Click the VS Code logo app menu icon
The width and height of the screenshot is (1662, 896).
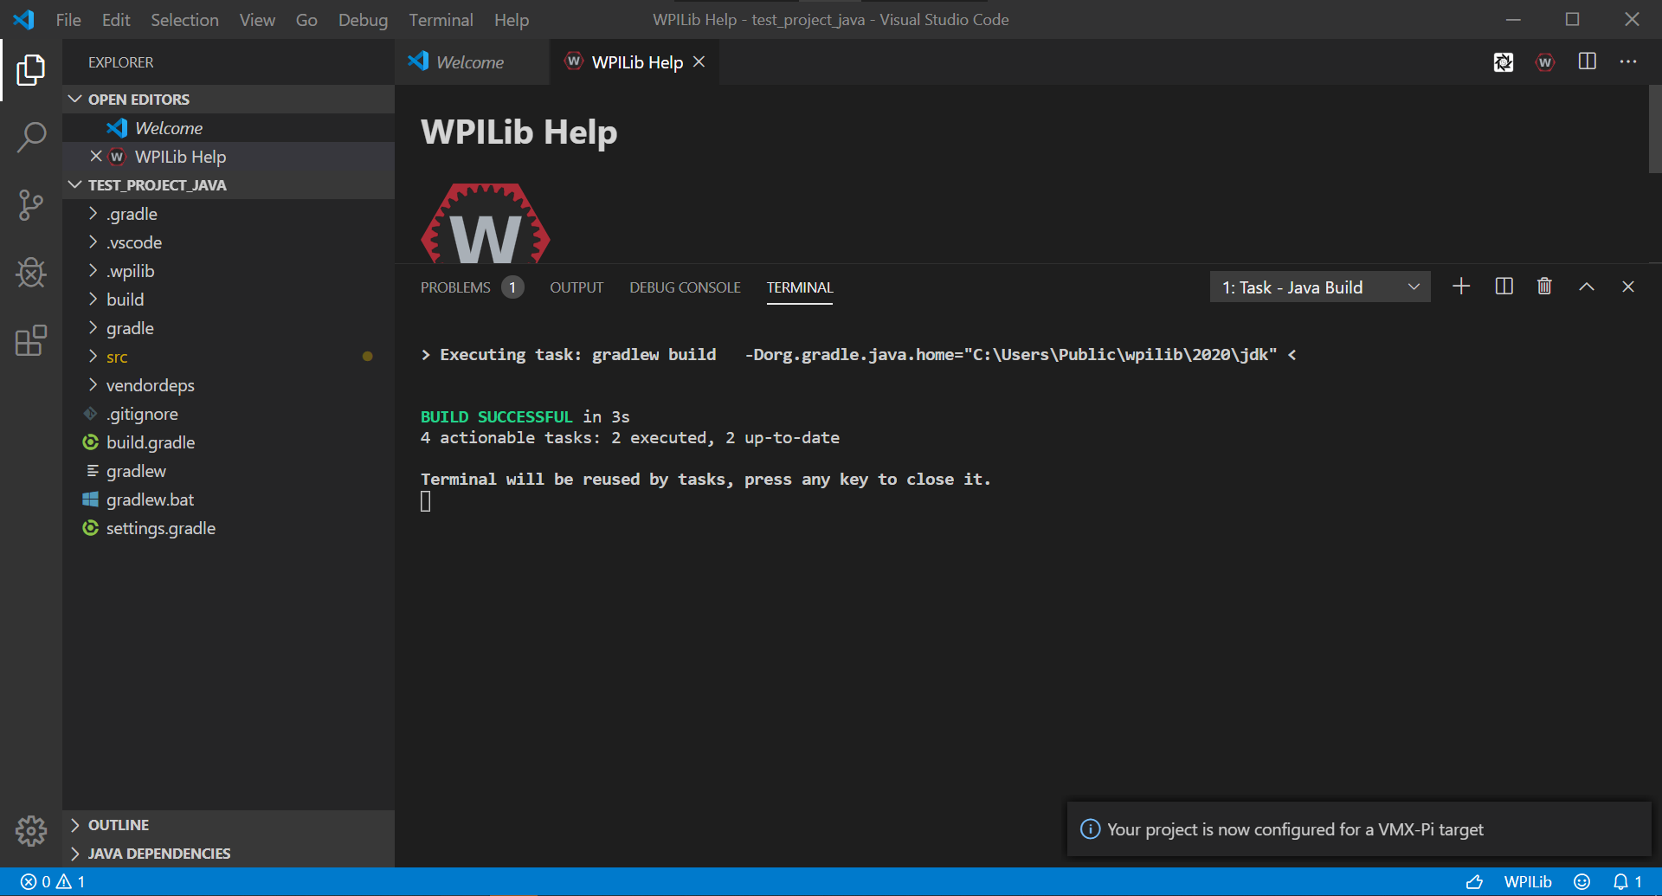point(24,19)
